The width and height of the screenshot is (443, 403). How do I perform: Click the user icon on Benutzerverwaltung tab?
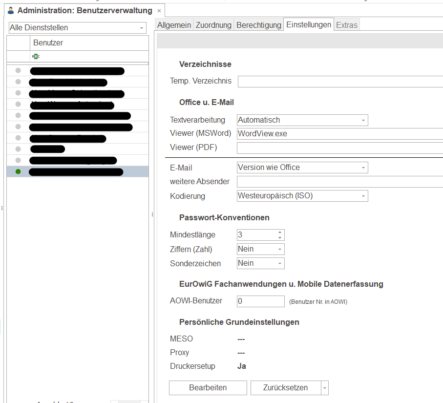11,10
